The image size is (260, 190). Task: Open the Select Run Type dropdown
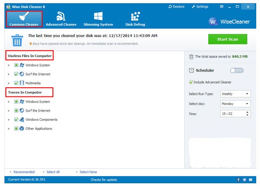(235, 94)
